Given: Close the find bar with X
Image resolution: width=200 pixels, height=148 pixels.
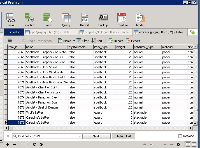Looking at the screenshot, I should 8,136.
